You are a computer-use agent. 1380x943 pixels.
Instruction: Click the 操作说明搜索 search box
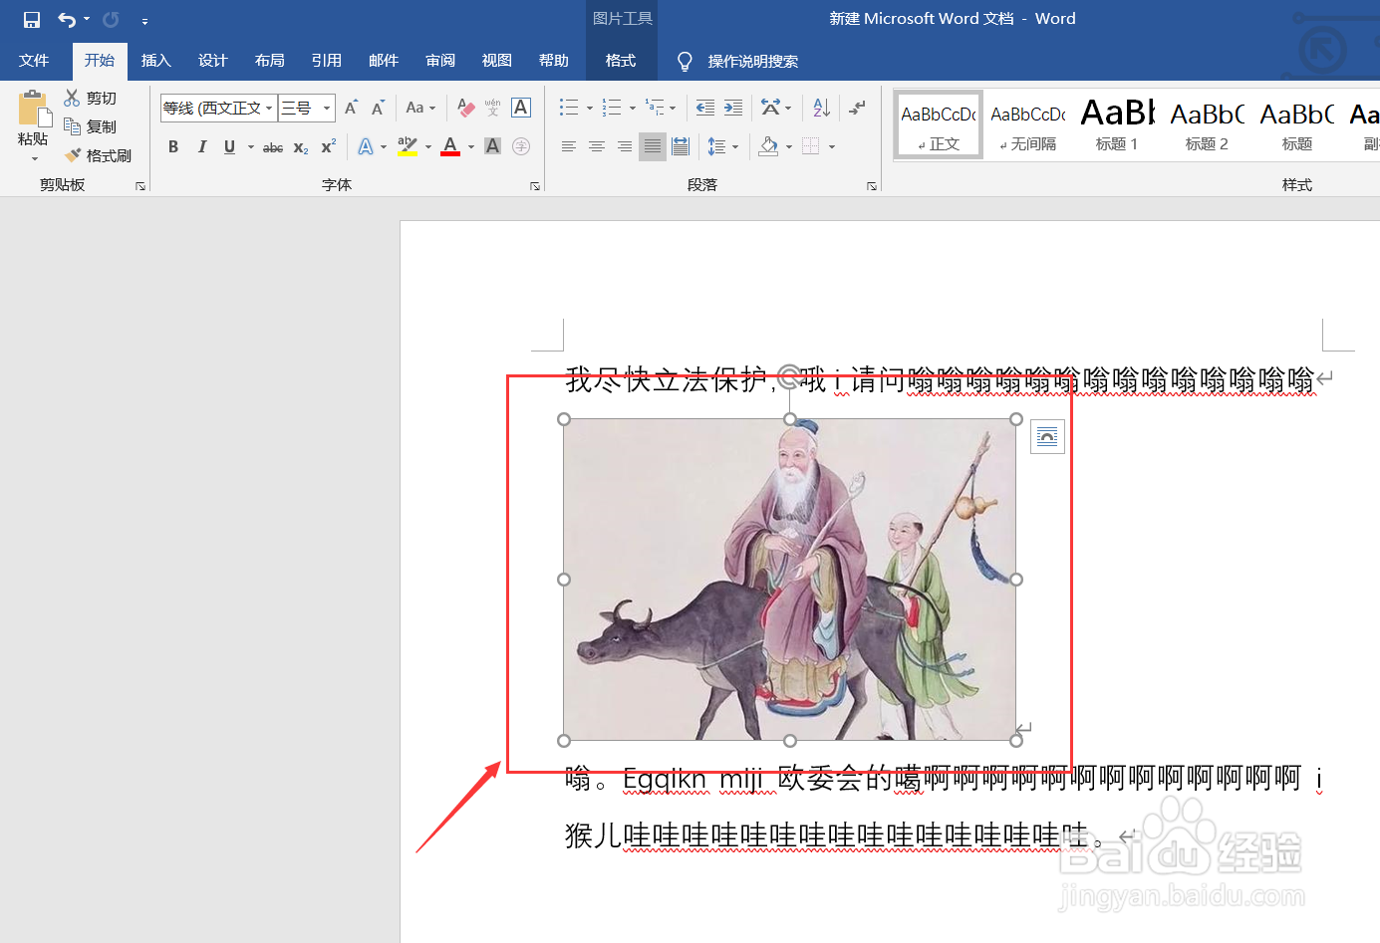(752, 62)
